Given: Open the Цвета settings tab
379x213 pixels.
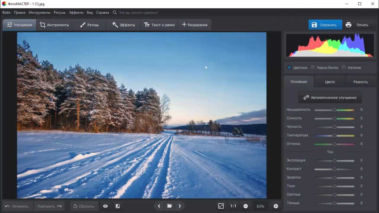Looking at the screenshot, I should pyautogui.click(x=330, y=82).
